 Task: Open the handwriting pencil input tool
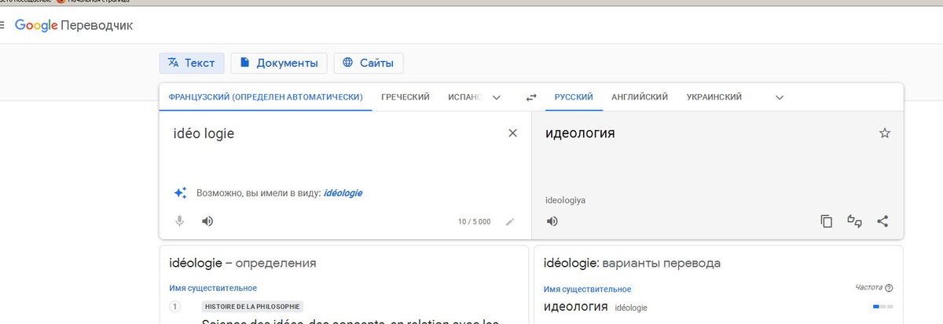click(510, 221)
